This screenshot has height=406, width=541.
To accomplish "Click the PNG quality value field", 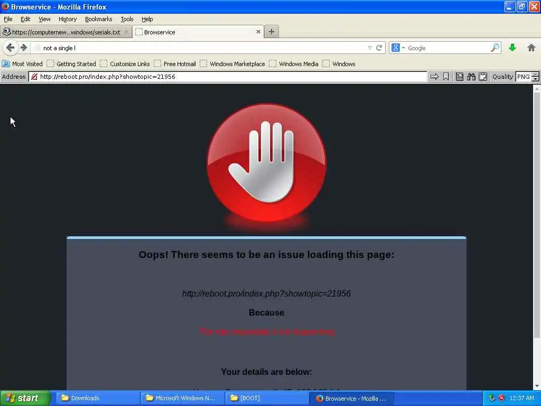I will pos(524,77).
